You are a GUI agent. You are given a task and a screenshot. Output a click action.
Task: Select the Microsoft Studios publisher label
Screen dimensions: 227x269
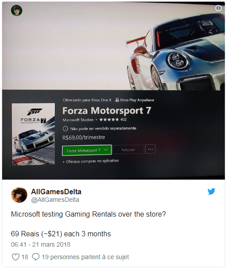[78, 120]
